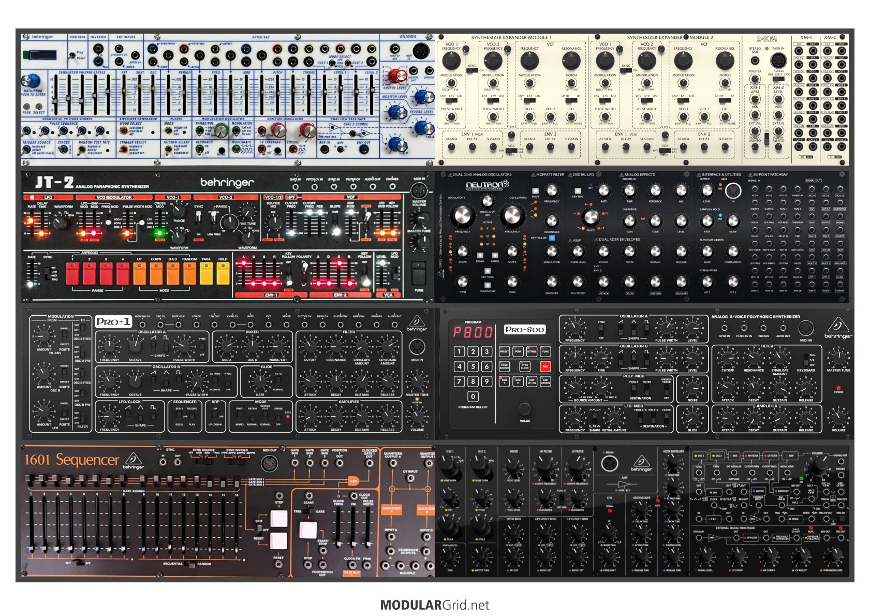870x616 pixels.
Task: Click the PRESET button on Pro-800
Action: [x=504, y=351]
